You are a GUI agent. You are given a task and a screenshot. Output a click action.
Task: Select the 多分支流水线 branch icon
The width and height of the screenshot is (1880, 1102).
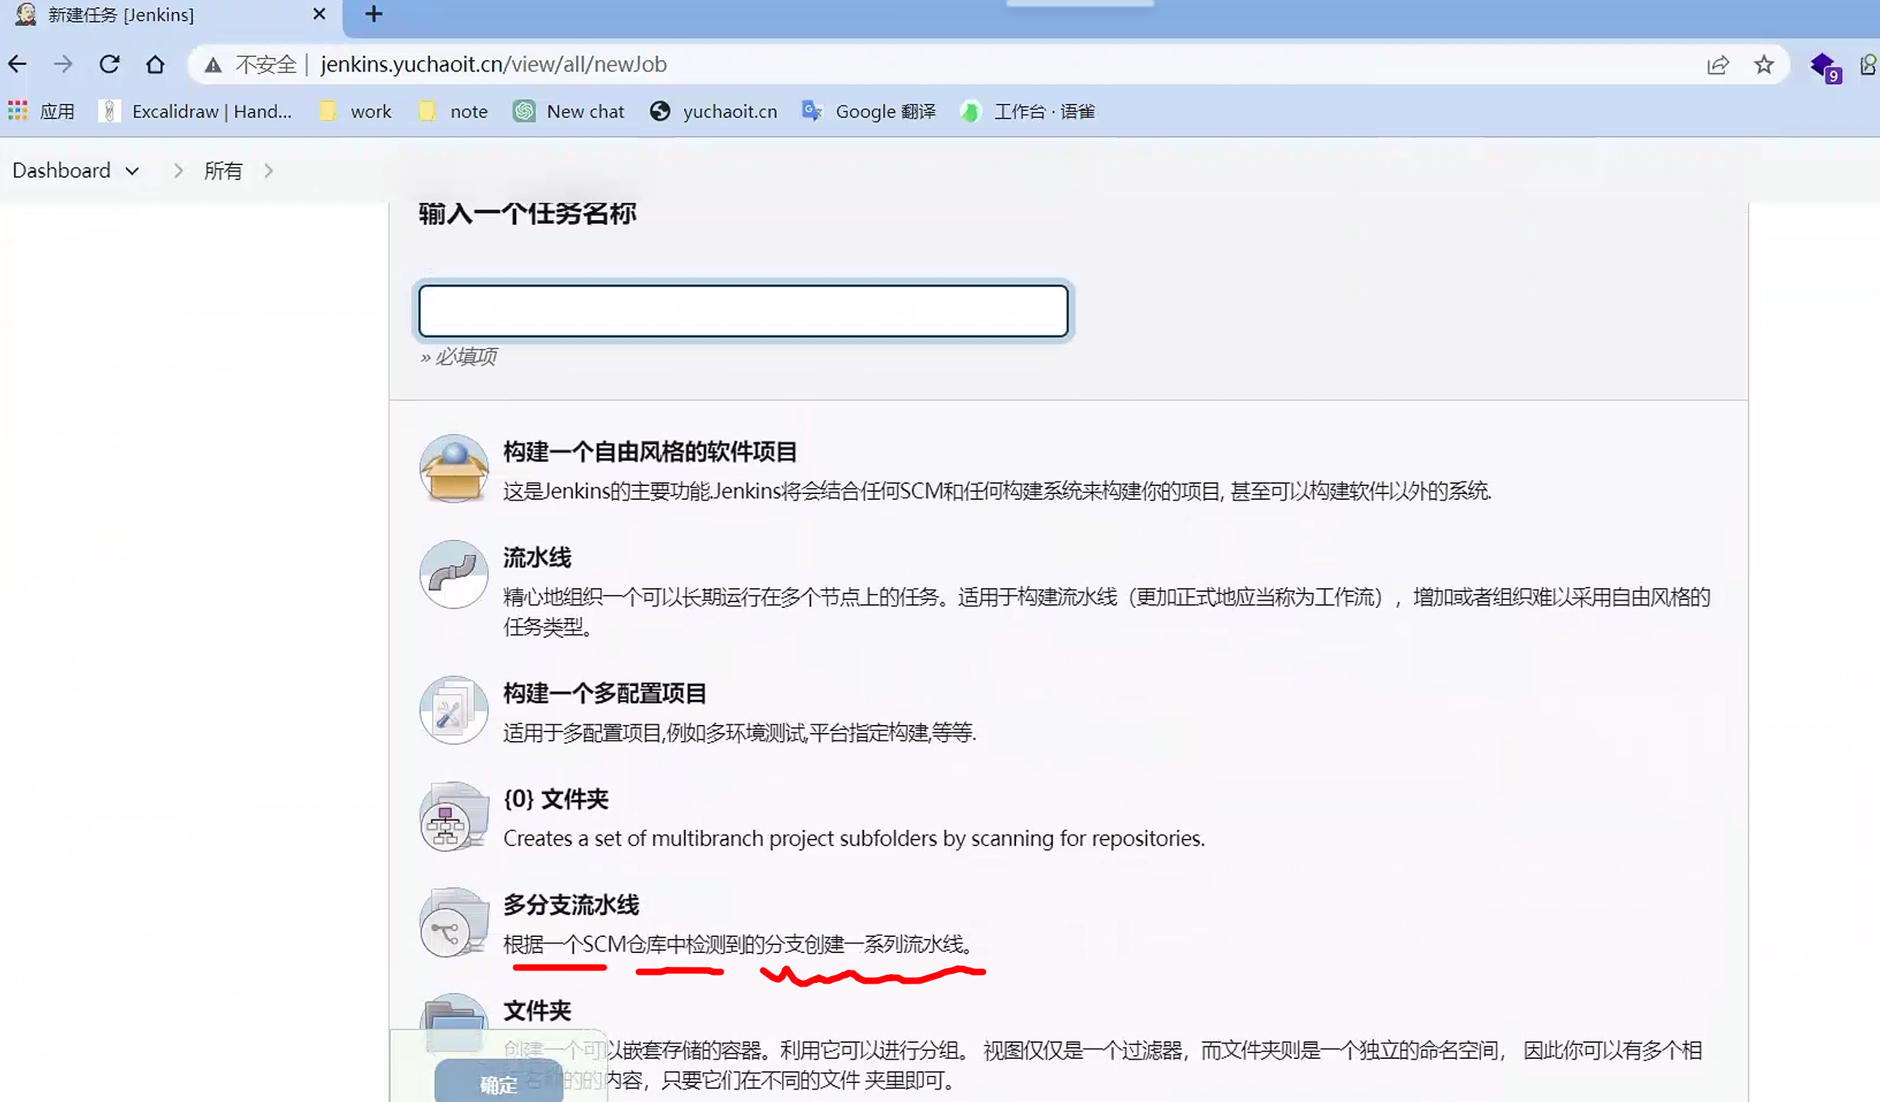tap(448, 923)
